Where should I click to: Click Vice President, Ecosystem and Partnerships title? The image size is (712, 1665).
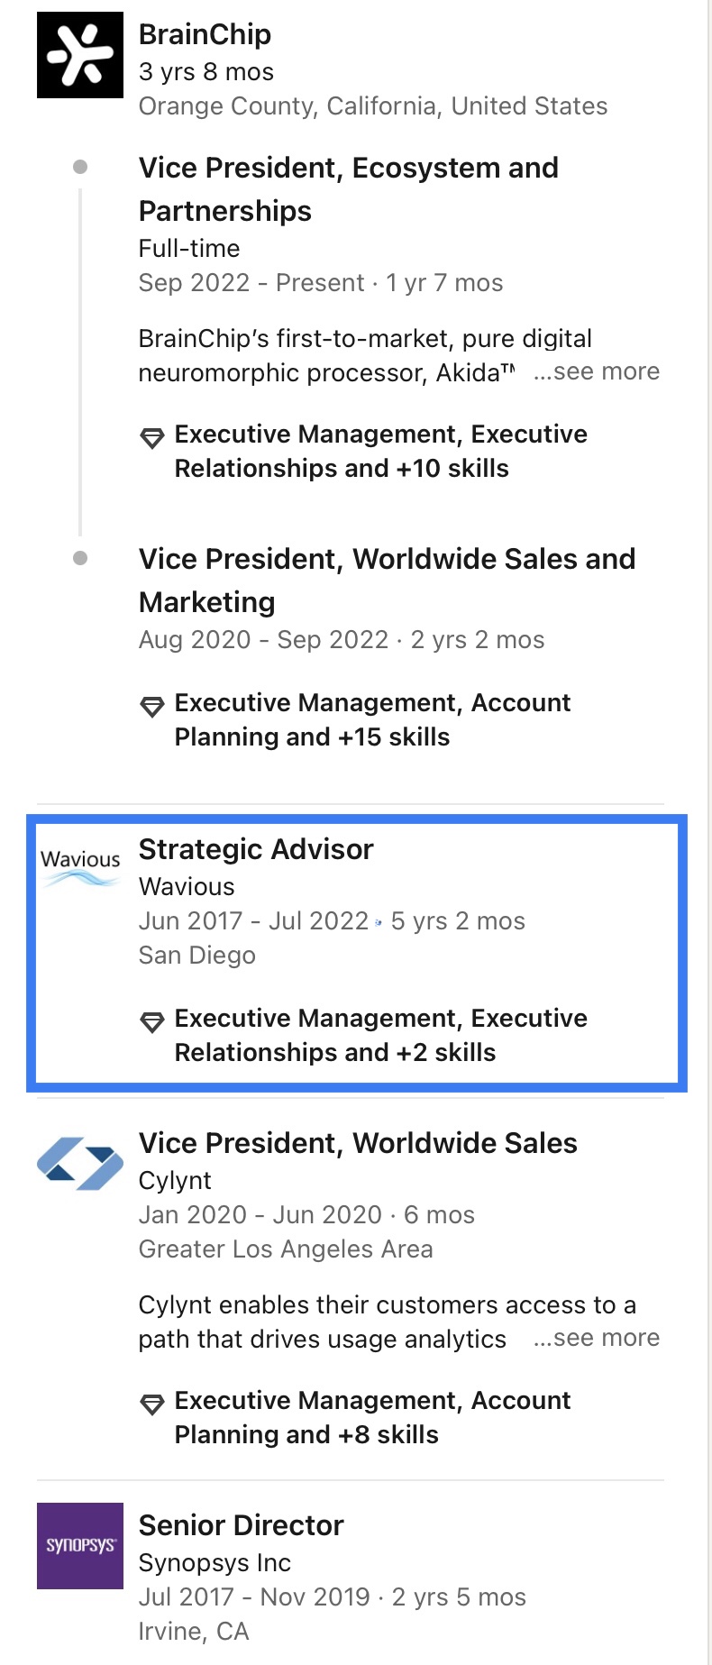pyautogui.click(x=349, y=189)
